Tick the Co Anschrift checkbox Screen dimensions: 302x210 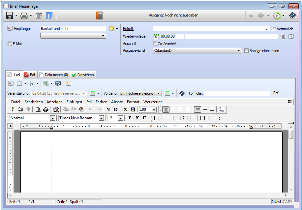(x=155, y=44)
